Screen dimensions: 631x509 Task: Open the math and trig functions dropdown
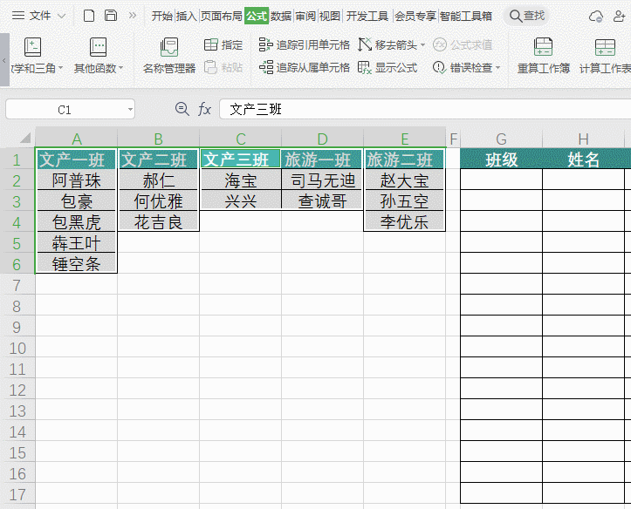[x=35, y=56]
